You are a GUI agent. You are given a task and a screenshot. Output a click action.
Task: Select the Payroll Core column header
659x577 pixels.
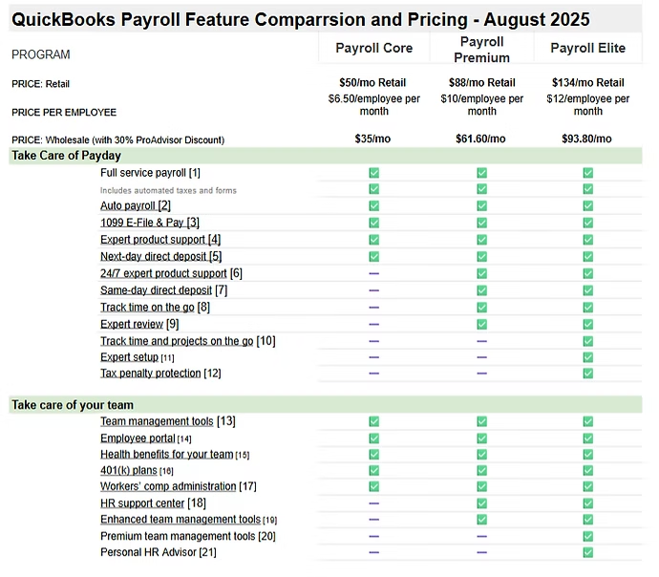pyautogui.click(x=373, y=49)
